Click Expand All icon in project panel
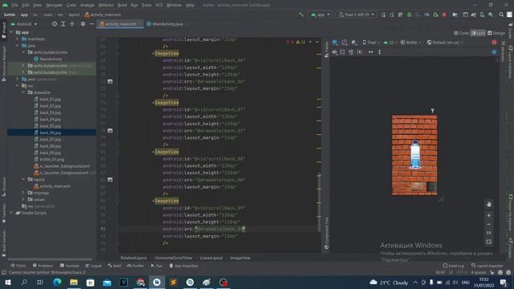514x289 pixels. 63,24
